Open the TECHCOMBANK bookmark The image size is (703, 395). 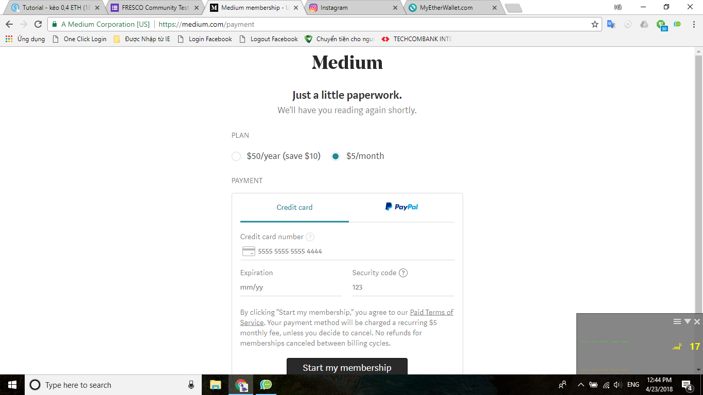point(417,39)
